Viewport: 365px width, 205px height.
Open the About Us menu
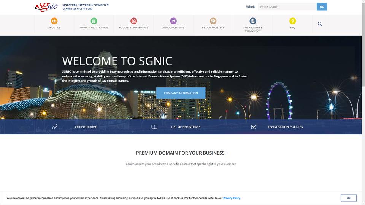(54, 27)
